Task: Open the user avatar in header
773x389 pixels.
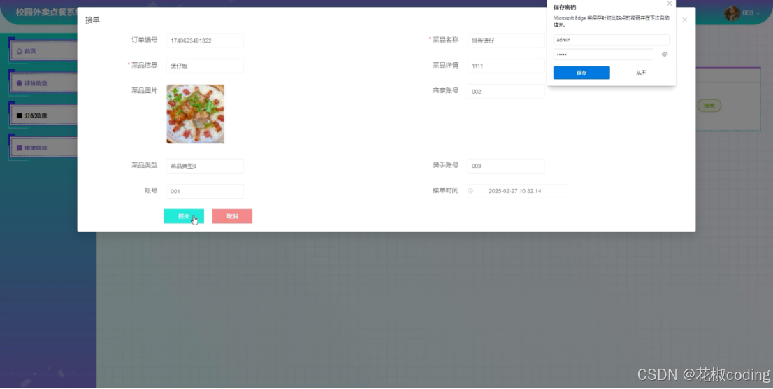Action: (x=732, y=13)
